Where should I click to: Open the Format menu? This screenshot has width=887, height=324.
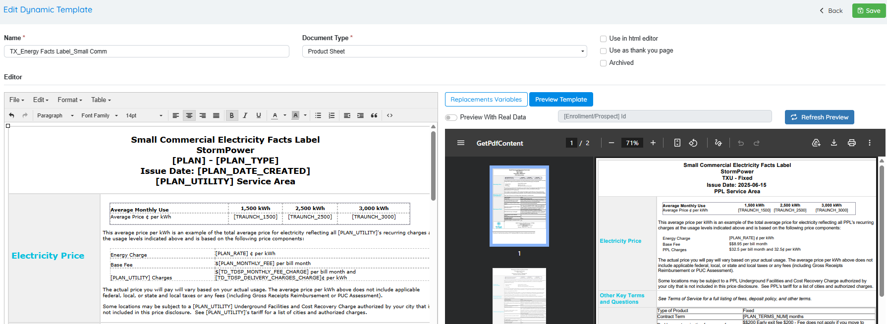click(x=69, y=100)
